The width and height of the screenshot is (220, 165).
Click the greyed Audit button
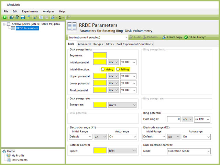point(135,37)
